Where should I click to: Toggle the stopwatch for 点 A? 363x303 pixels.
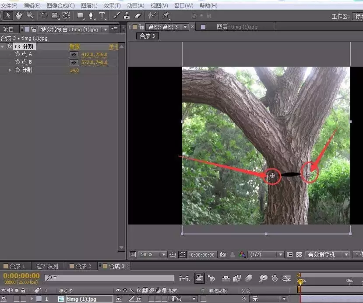(18, 54)
